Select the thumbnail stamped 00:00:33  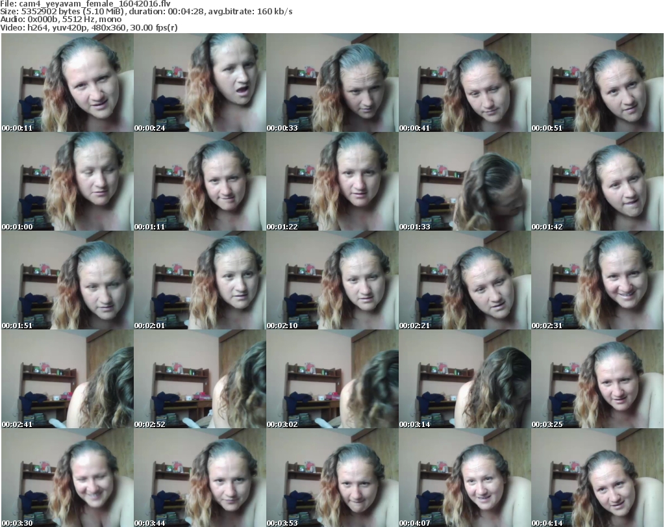coord(332,83)
